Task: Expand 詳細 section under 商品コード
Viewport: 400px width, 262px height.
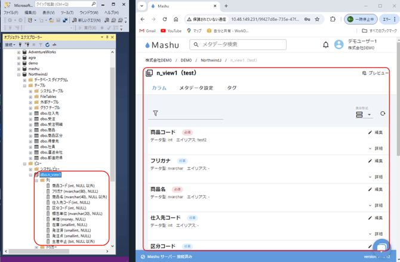Action: [x=376, y=149]
